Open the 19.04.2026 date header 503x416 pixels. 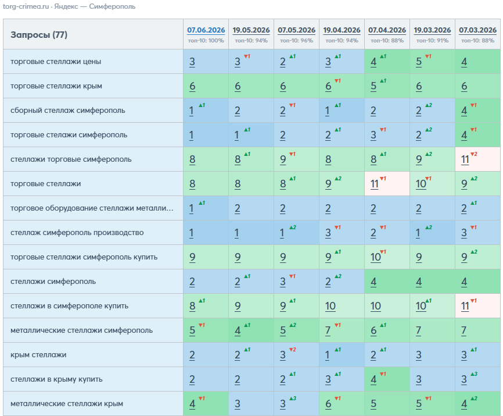point(342,30)
